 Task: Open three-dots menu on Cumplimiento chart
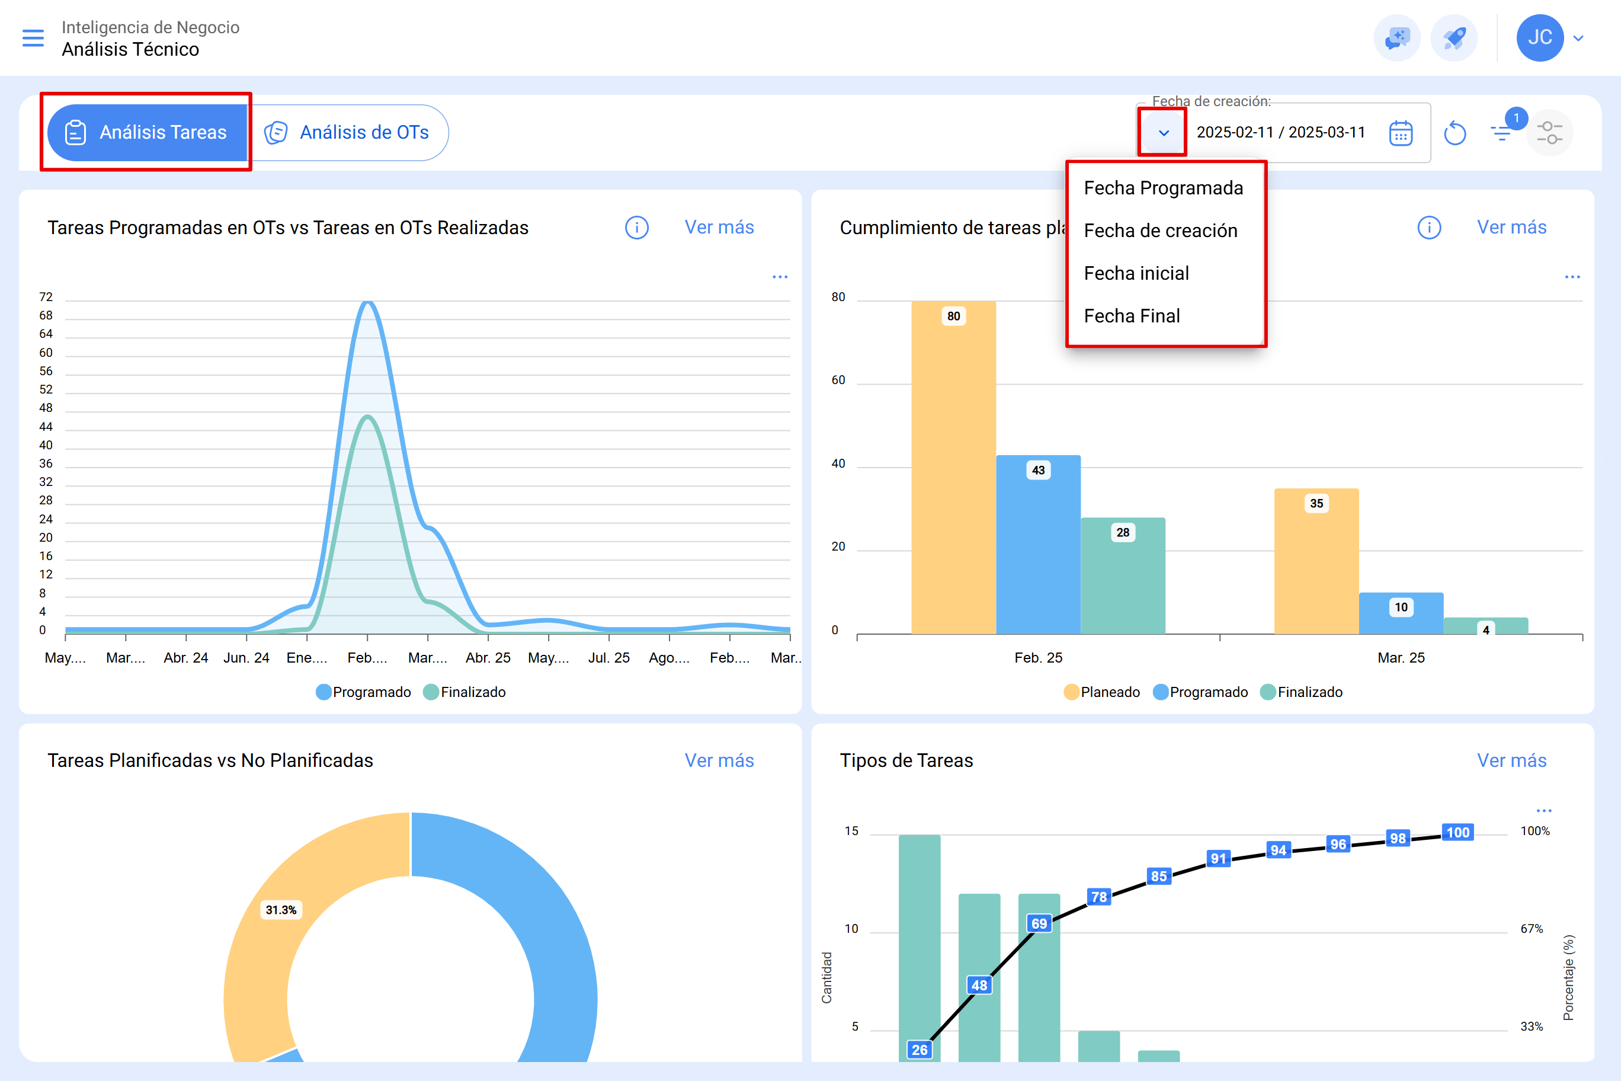[x=1572, y=276]
